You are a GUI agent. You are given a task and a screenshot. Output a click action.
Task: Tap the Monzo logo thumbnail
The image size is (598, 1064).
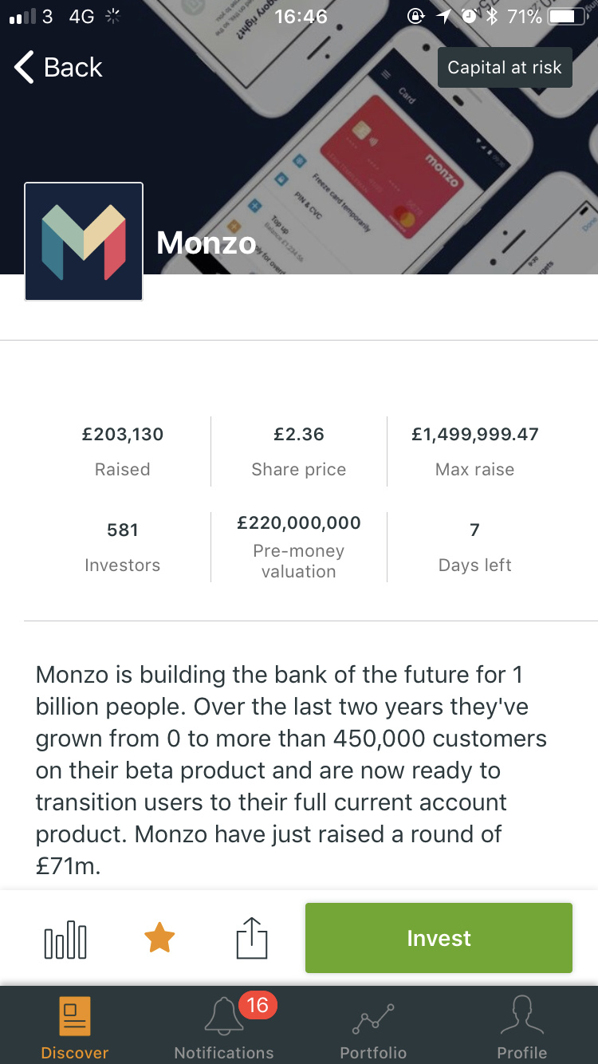coord(84,242)
